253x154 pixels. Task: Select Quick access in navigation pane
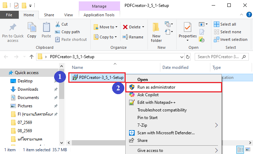(x=27, y=73)
